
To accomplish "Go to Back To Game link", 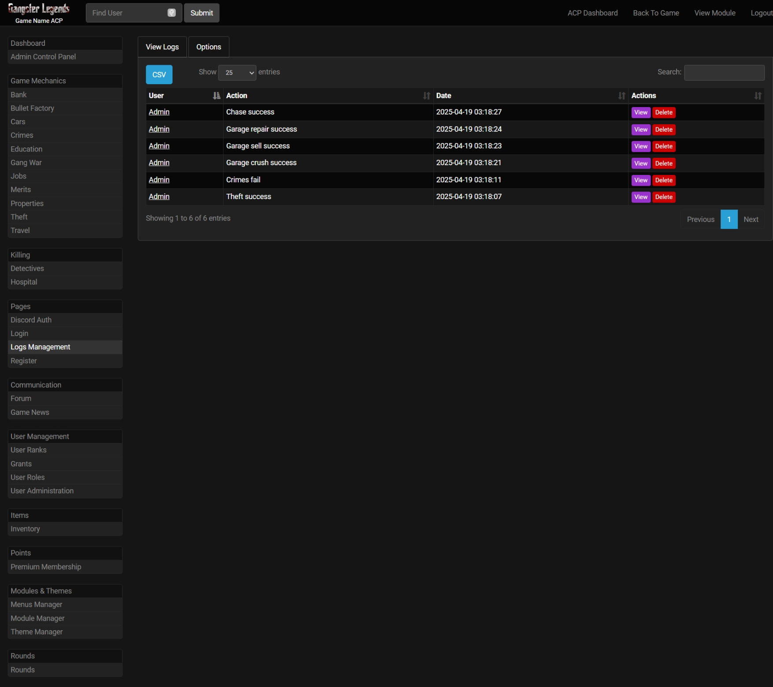I will click(655, 13).
